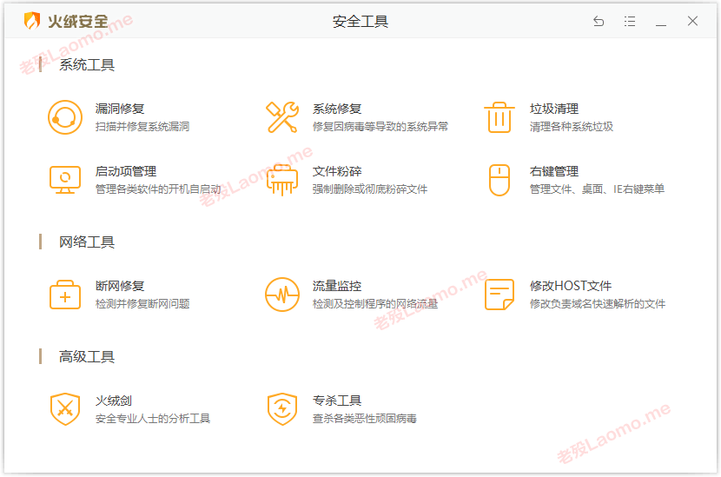Image resolution: width=721 pixels, height=477 pixels.
Task: Open the list menu icon in title bar
Action: [630, 21]
